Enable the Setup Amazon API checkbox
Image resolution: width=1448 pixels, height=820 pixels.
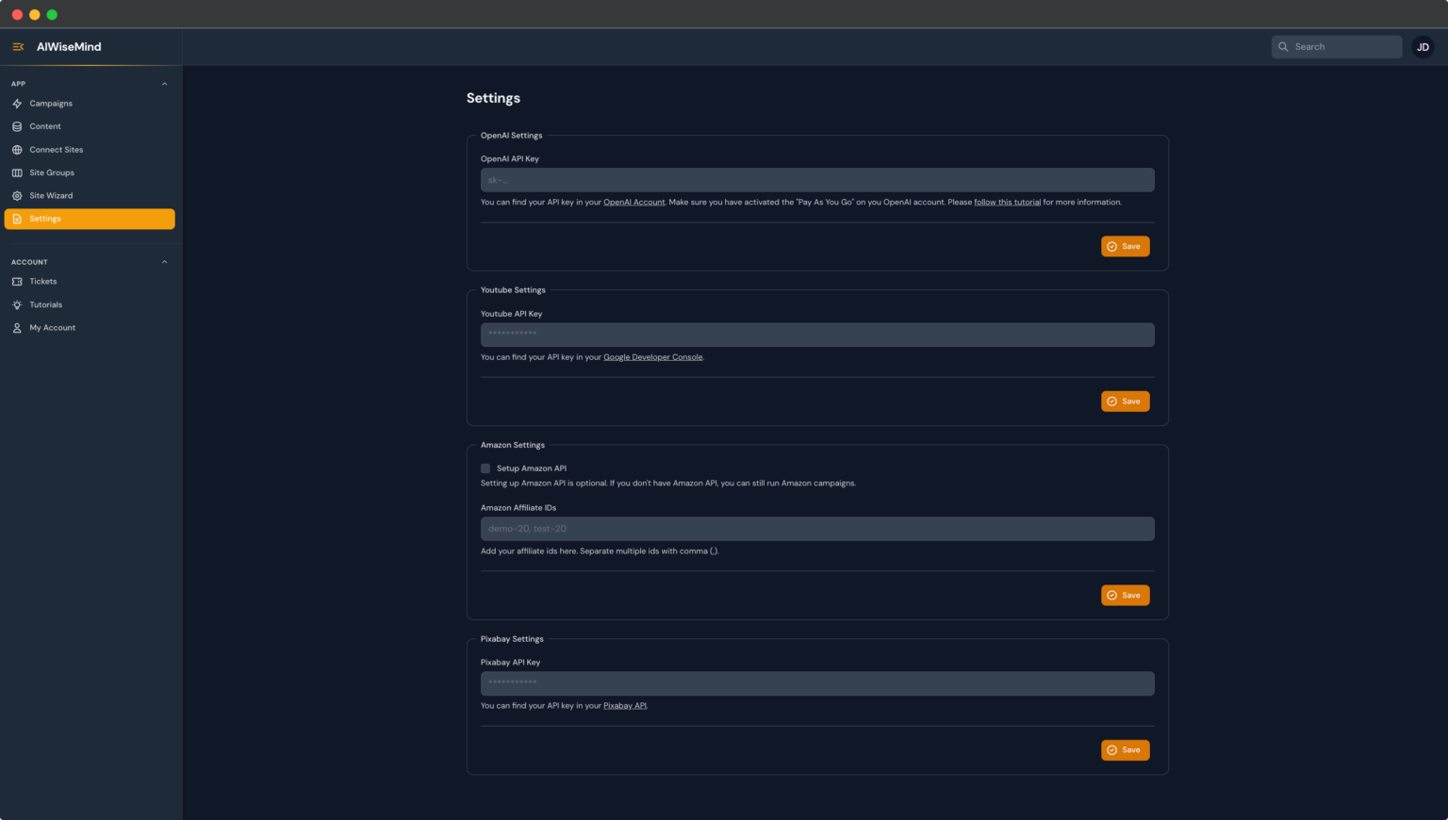click(485, 468)
